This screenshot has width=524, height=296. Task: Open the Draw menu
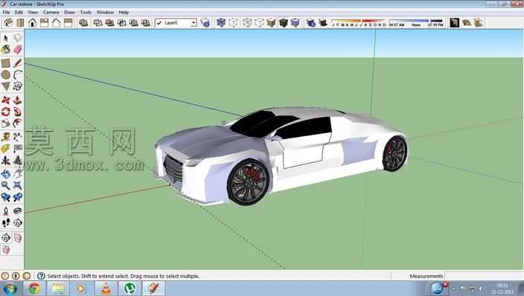tap(69, 12)
